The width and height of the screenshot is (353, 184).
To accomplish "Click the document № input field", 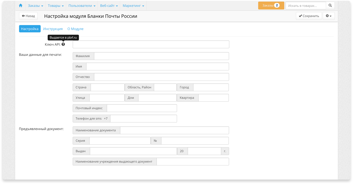I will [195, 141].
